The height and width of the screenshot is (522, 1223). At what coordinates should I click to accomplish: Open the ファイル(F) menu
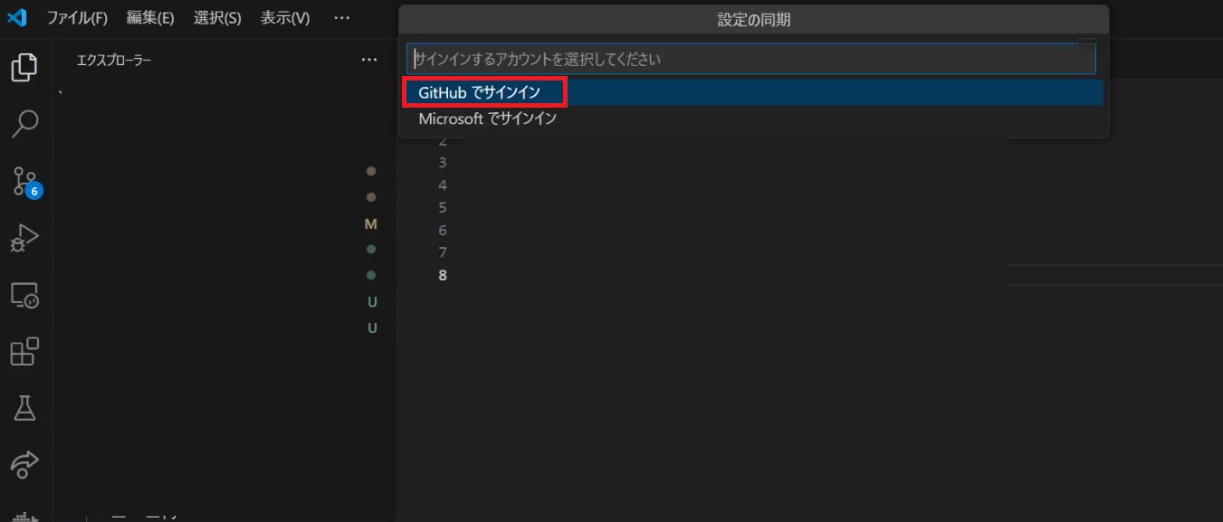click(x=77, y=18)
